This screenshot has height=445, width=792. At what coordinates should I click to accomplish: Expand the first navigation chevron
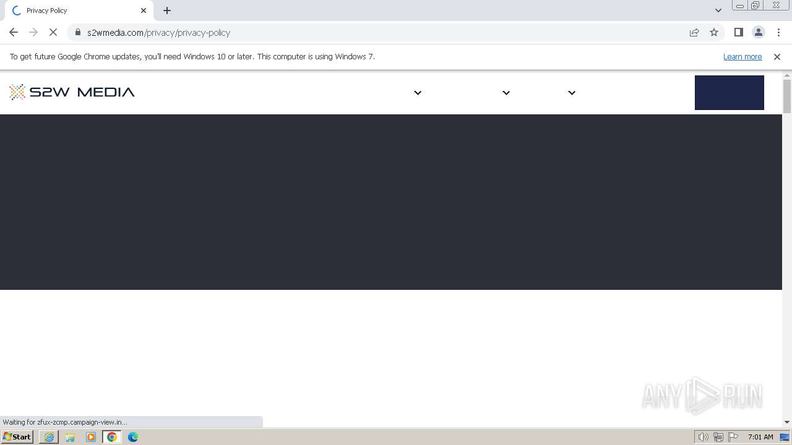click(x=418, y=93)
